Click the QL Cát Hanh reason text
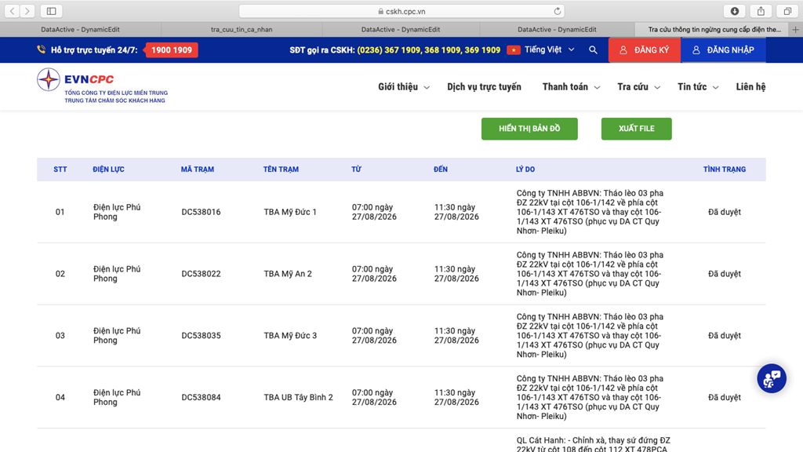The width and height of the screenshot is (803, 452). click(x=593, y=444)
